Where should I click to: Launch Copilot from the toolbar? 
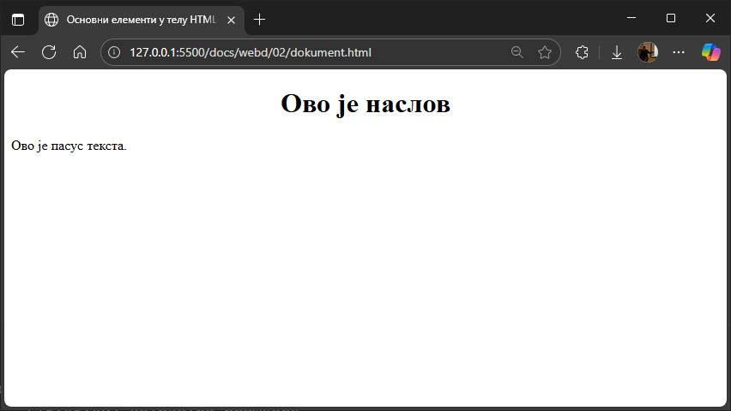[710, 52]
